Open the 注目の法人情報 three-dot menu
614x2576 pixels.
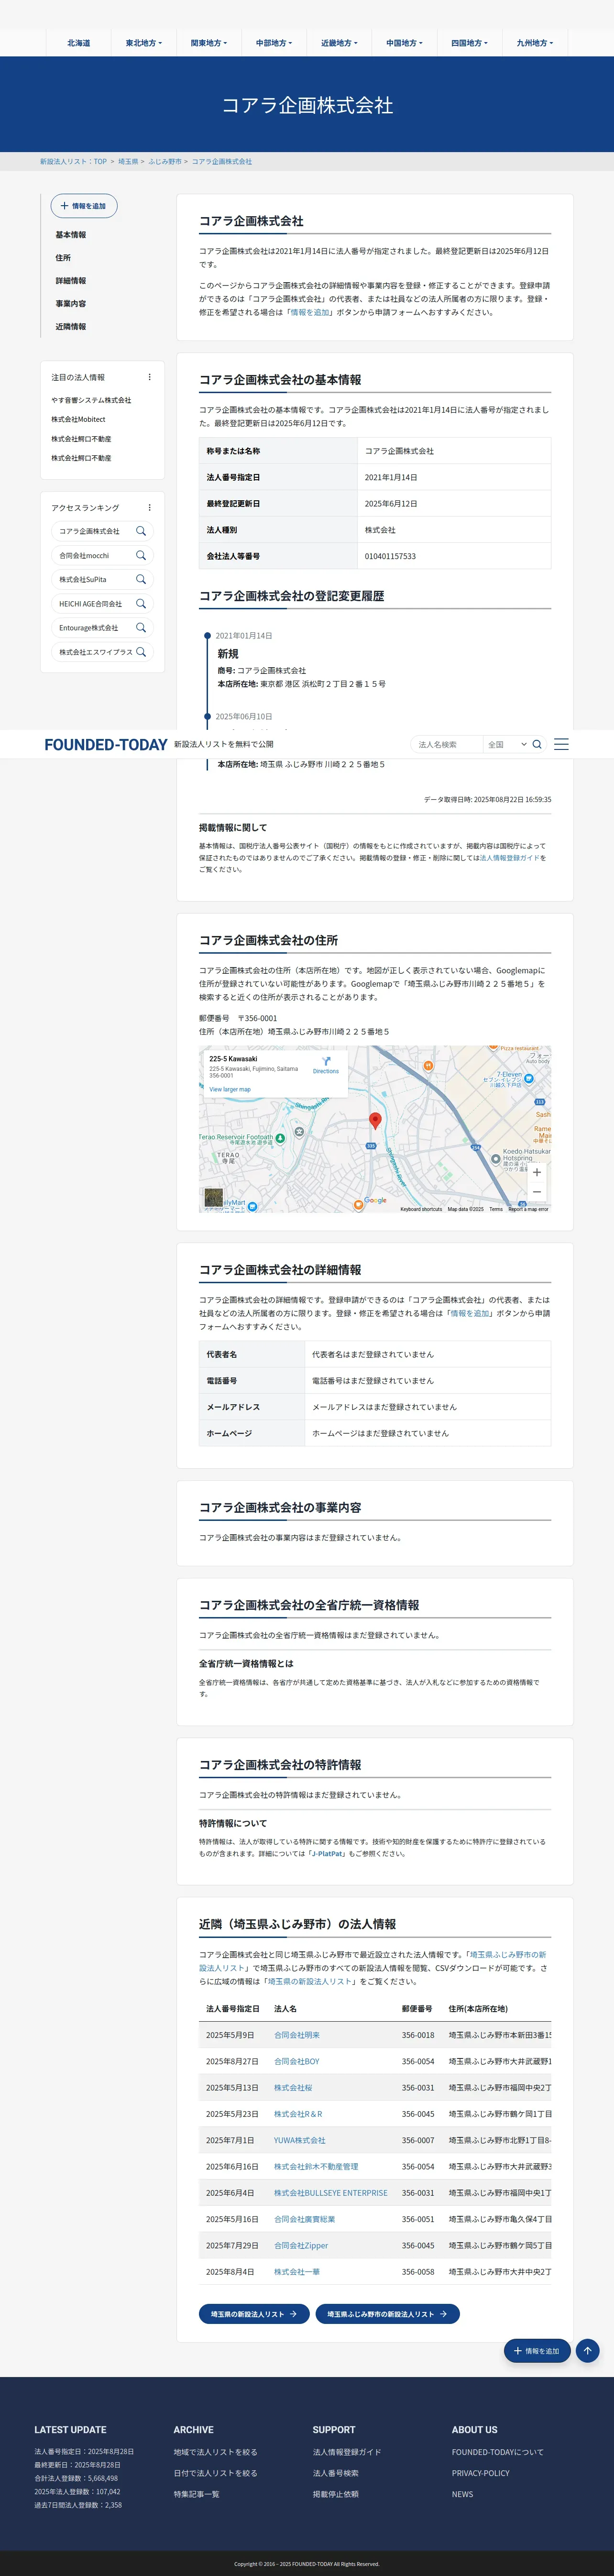150,377
